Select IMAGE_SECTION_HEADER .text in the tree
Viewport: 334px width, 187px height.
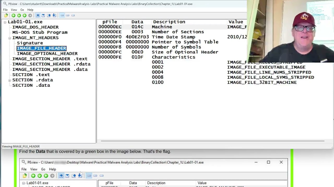[x=50, y=59]
